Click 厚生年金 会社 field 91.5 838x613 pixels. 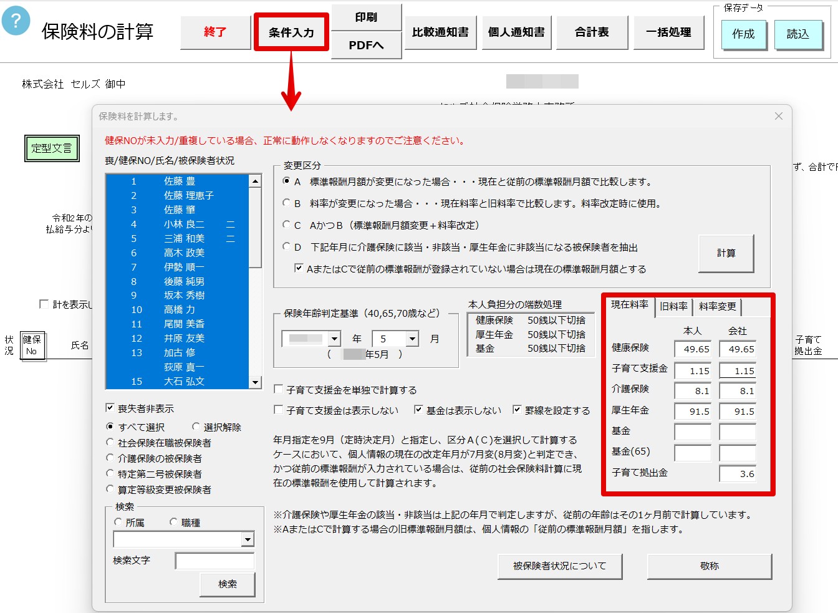point(738,412)
